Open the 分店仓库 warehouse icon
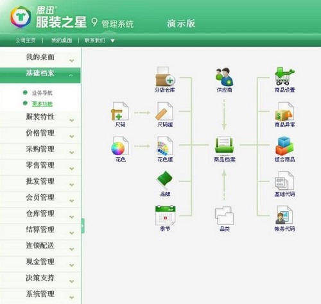This screenshot has width=321, height=304. pyautogui.click(x=165, y=76)
